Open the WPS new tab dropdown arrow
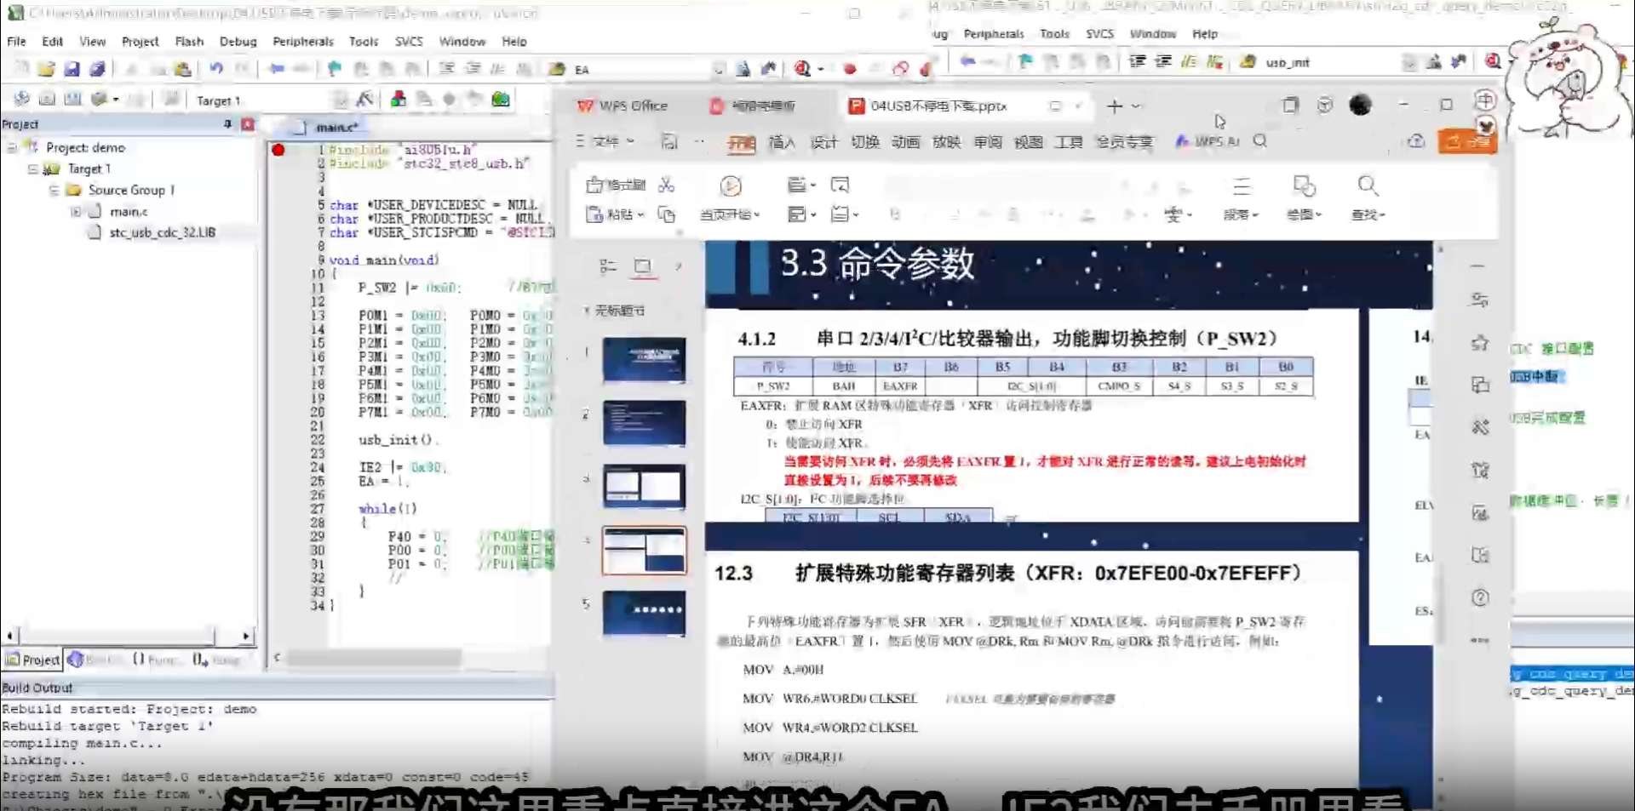 click(1136, 106)
